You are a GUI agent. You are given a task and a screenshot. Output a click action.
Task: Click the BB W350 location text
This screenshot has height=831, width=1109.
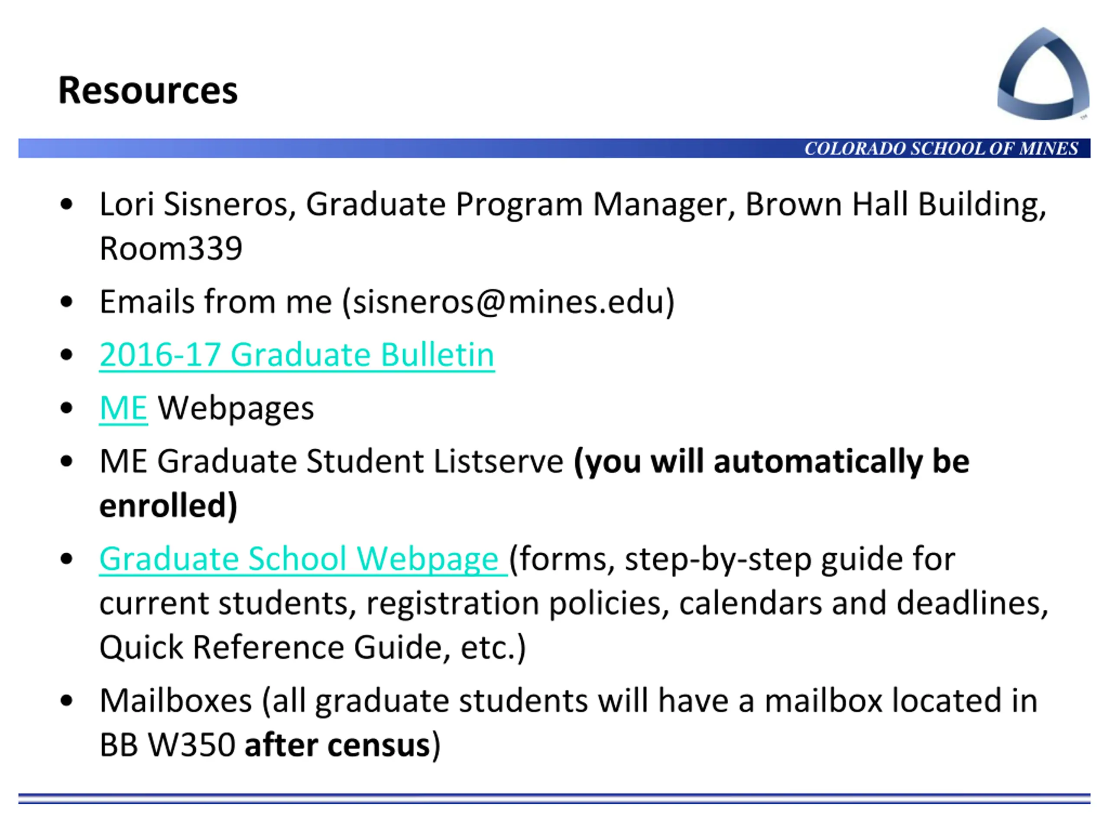pos(168,744)
